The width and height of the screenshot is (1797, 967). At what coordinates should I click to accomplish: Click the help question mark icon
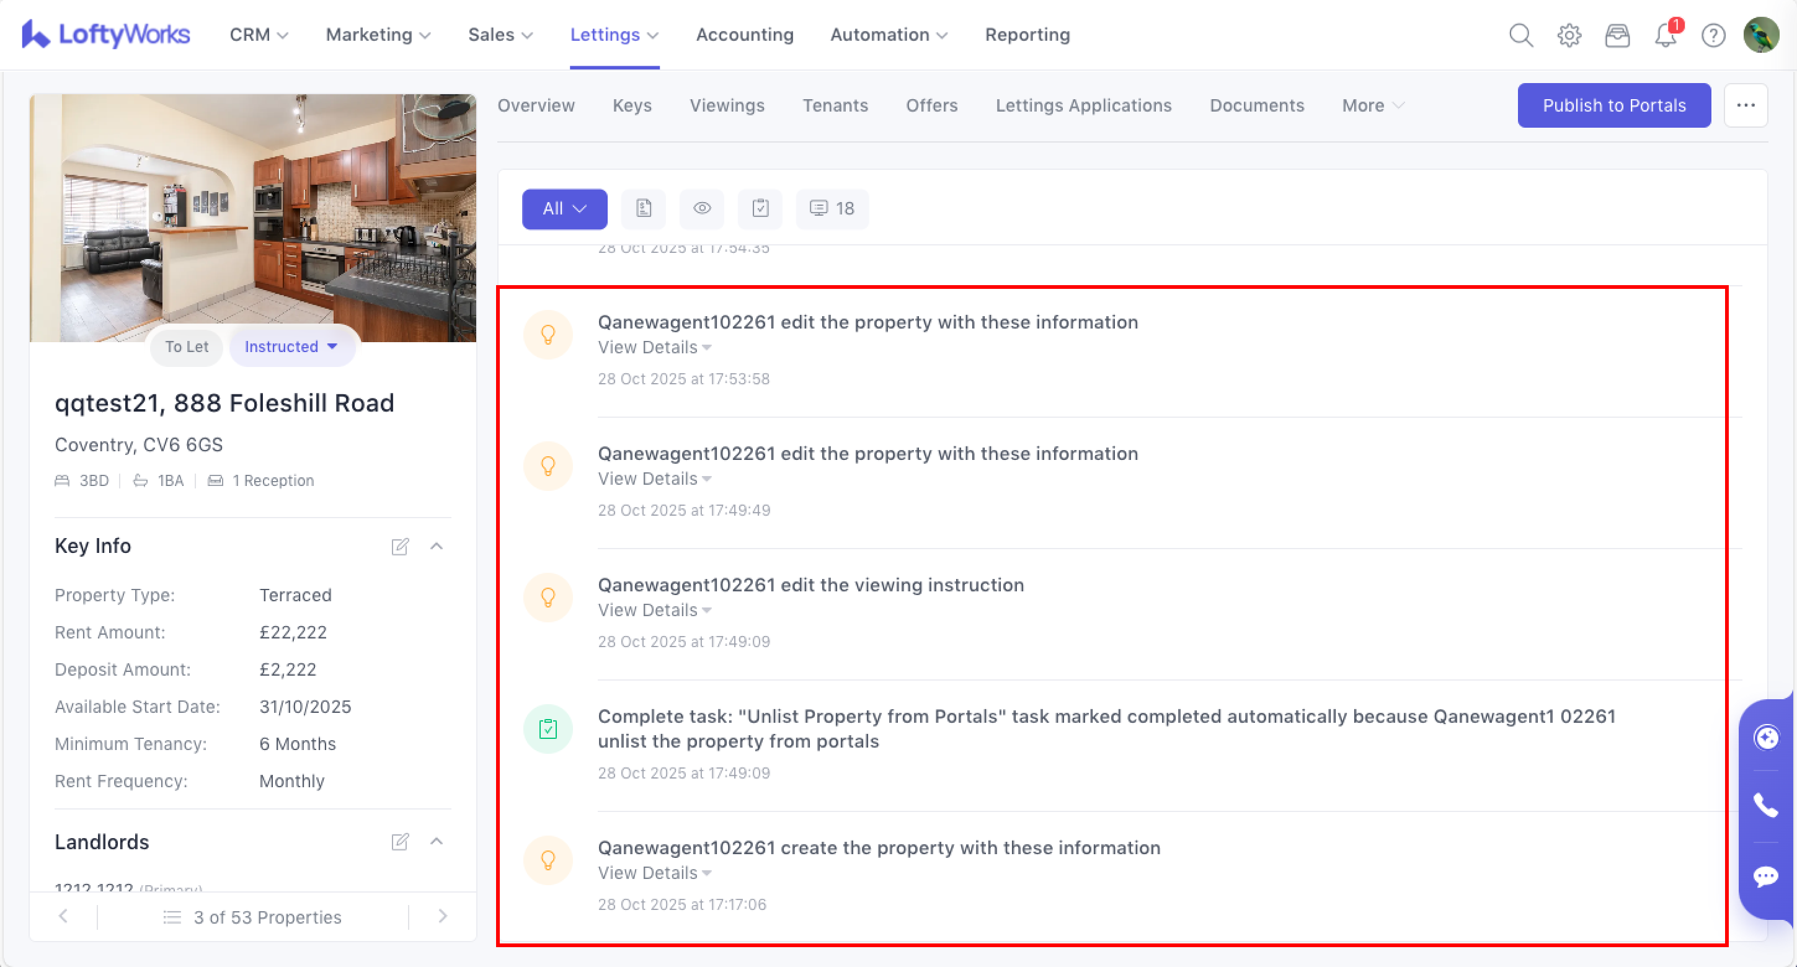point(1713,35)
